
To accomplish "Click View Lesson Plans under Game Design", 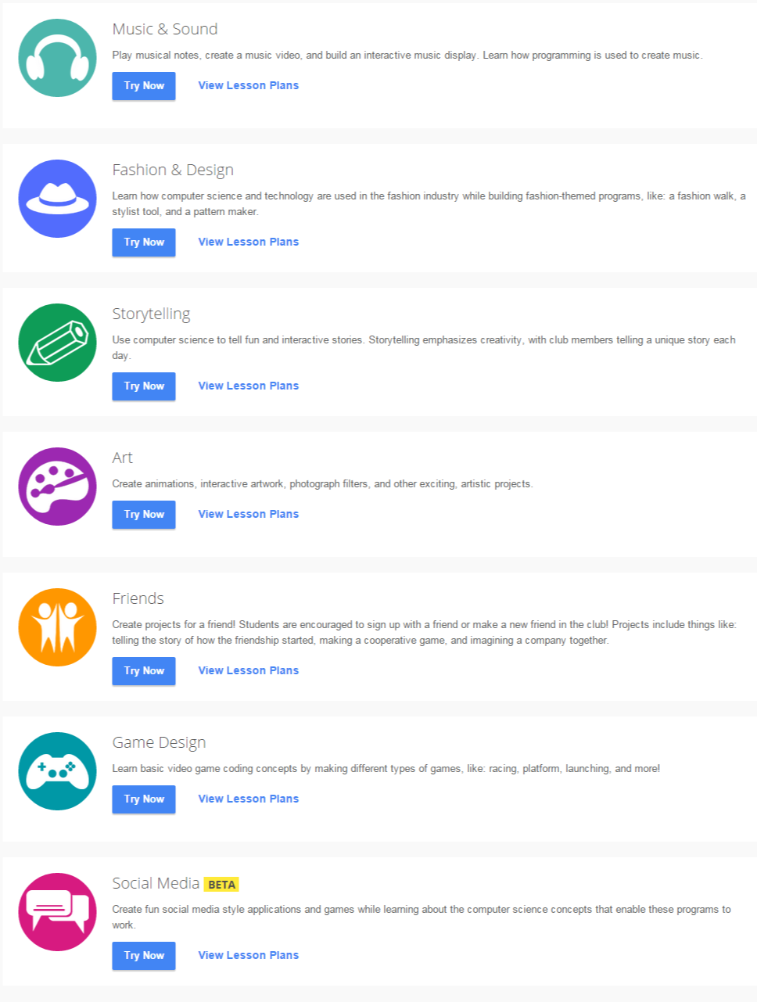I will pos(248,799).
